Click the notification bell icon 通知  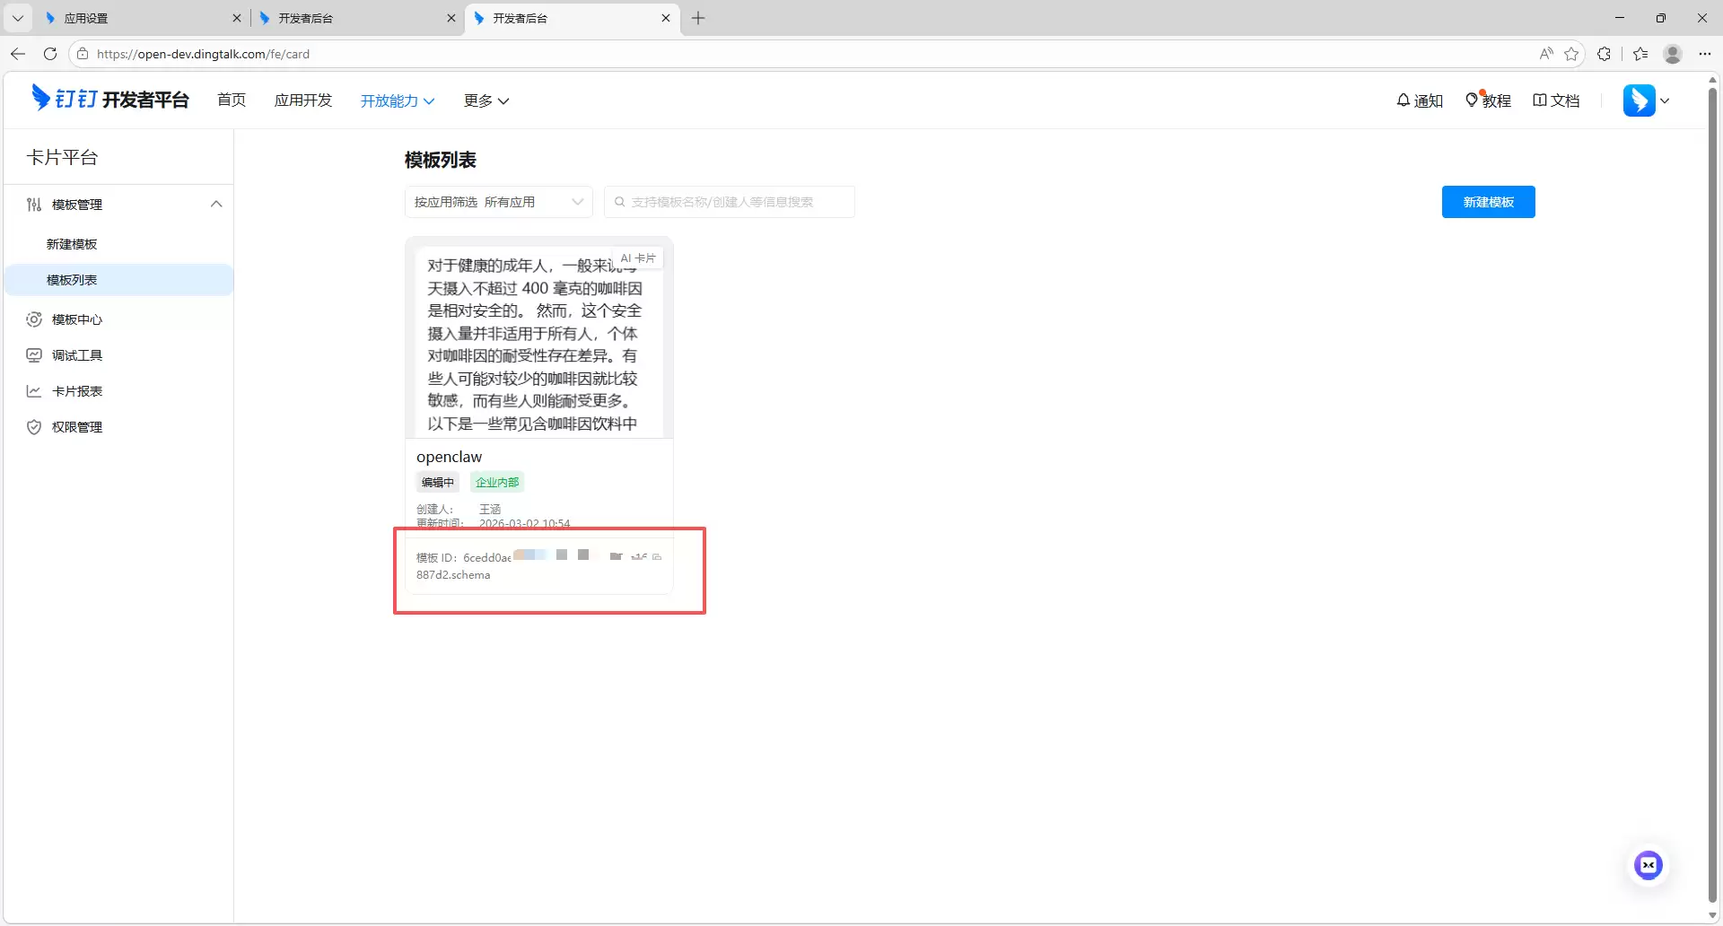click(1419, 100)
